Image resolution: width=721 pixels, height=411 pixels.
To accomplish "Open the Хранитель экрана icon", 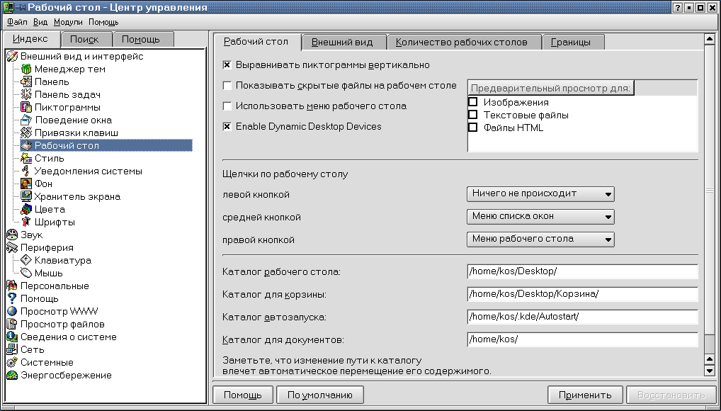I will click(26, 197).
